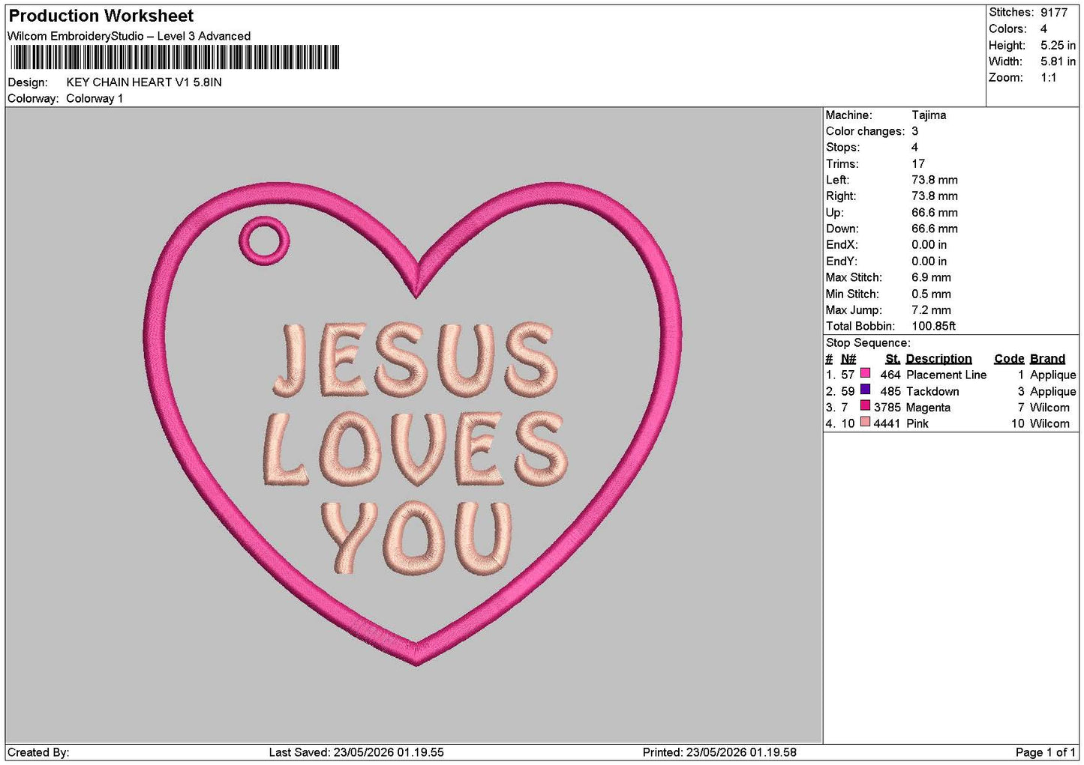
Task: Click the Code column header
Action: coord(1009,359)
